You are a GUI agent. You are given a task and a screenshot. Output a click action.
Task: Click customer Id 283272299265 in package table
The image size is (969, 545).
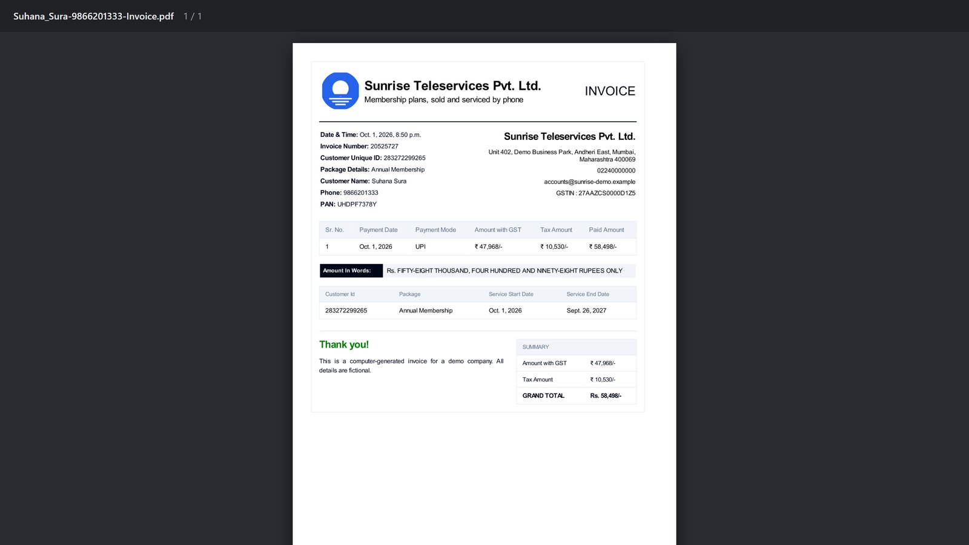click(x=346, y=311)
